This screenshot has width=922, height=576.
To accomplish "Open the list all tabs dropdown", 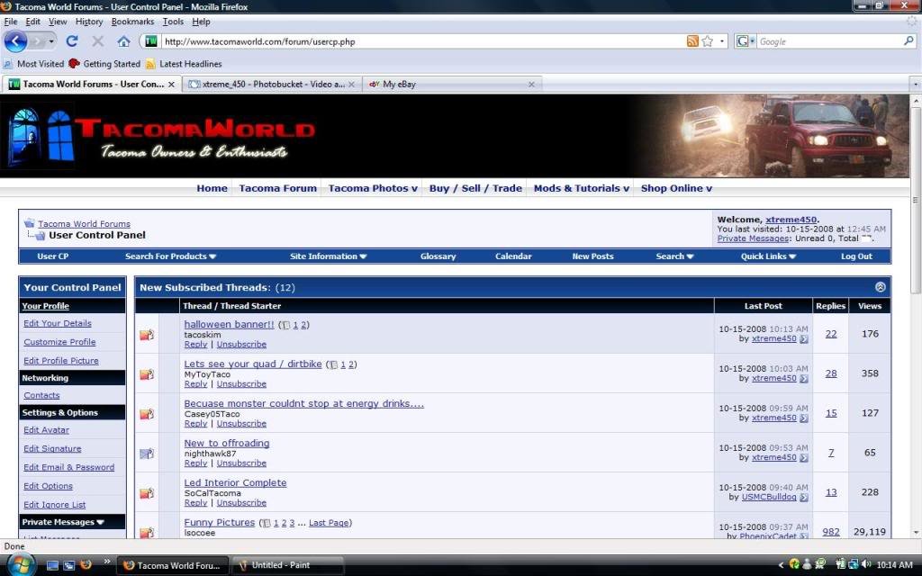I will click(x=915, y=85).
